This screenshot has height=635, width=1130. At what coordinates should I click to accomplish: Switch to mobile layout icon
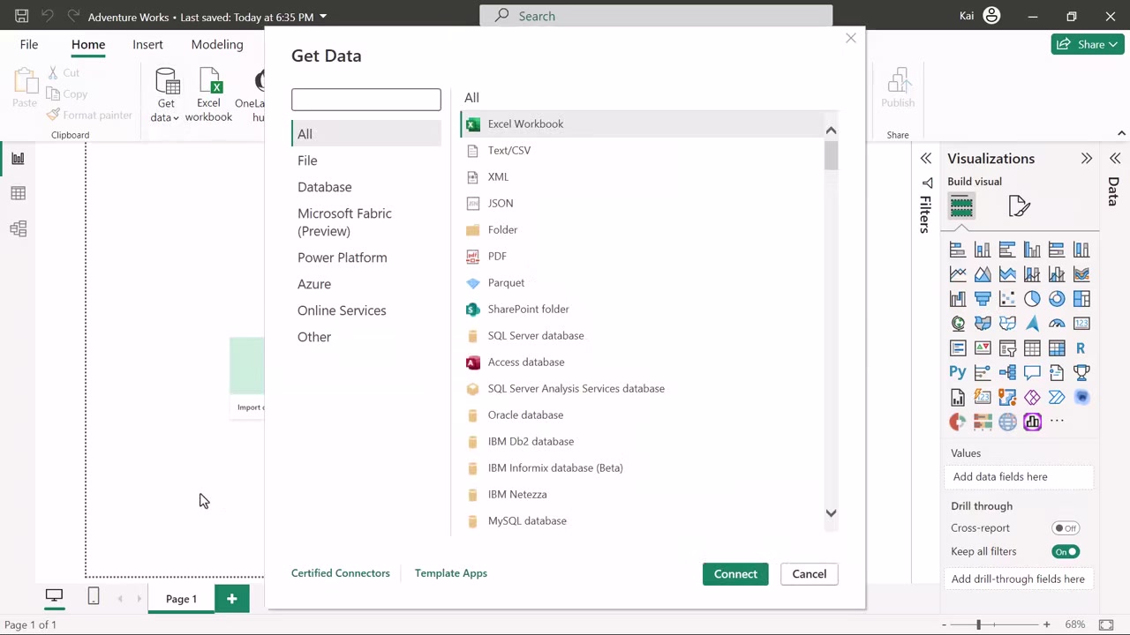point(94,597)
